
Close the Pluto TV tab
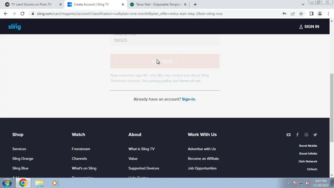coord(60,4)
